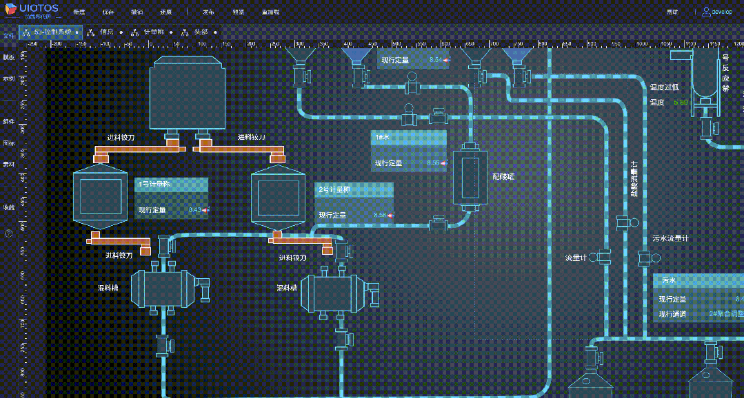This screenshot has height=398, width=744.
Task: Open the question mark help icon in sidebar
Action: click(8, 233)
